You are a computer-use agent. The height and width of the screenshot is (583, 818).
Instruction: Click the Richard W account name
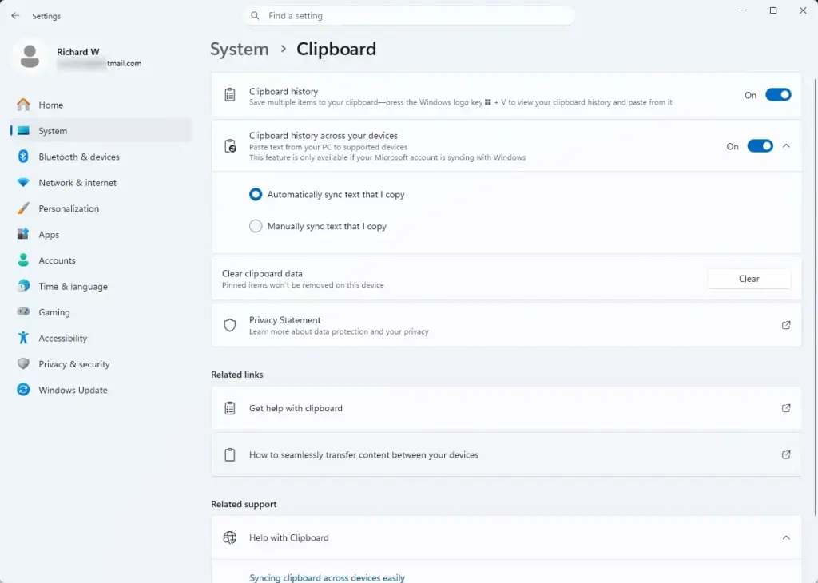pos(78,52)
